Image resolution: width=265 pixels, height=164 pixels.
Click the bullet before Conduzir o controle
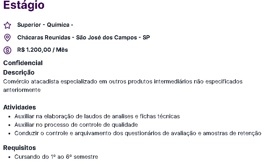pos(9,133)
